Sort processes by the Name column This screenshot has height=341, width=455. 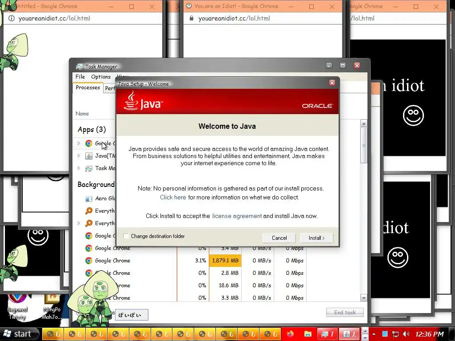pos(82,114)
